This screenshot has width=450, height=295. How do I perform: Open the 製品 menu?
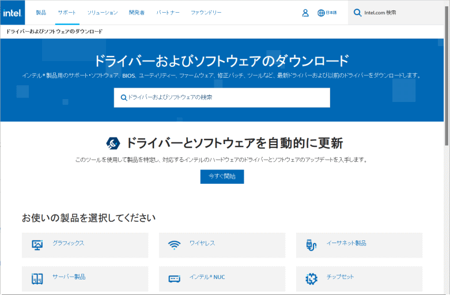pyautogui.click(x=41, y=13)
